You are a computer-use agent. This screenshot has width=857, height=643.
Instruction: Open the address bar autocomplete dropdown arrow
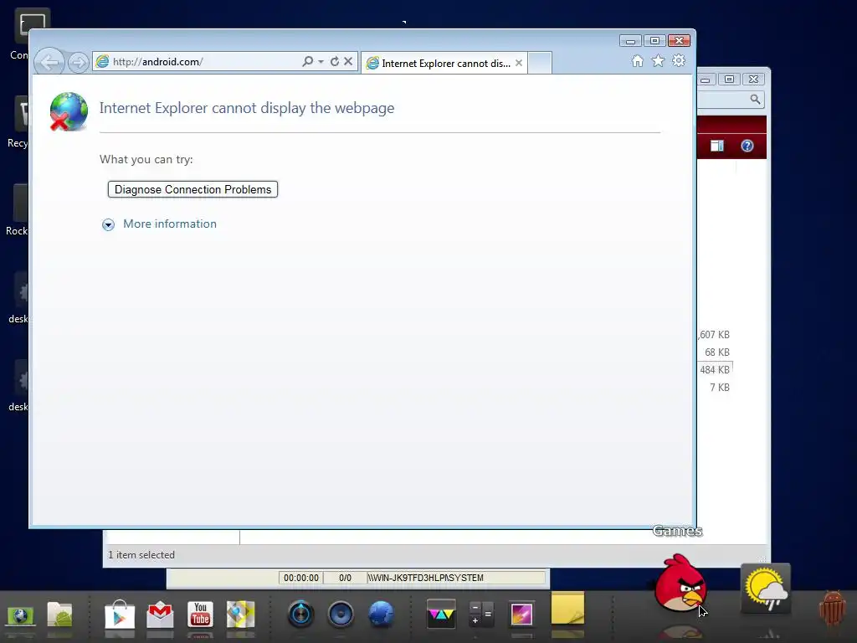pyautogui.click(x=321, y=62)
